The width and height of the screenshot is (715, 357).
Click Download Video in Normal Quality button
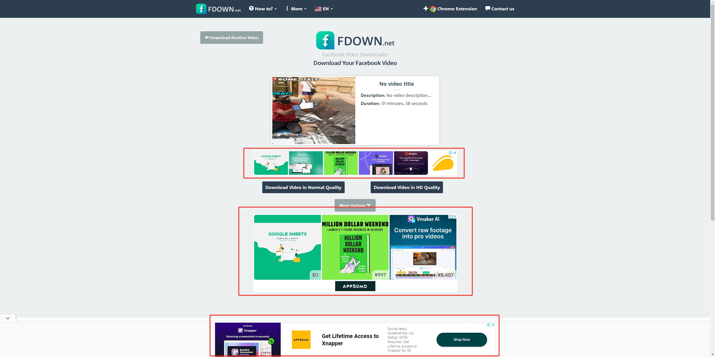point(303,187)
